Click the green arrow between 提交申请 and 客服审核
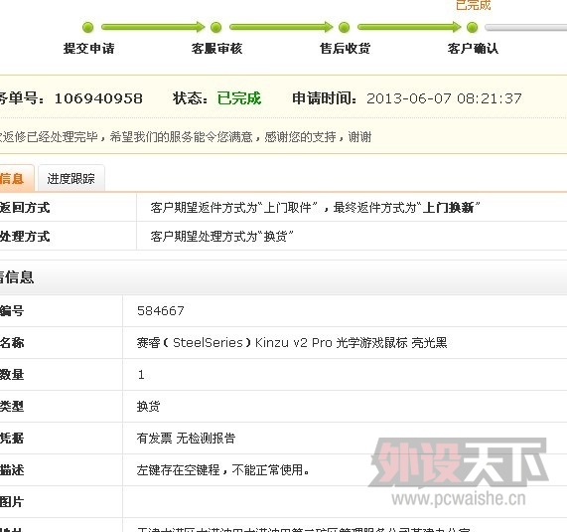The image size is (567, 532). point(153,27)
